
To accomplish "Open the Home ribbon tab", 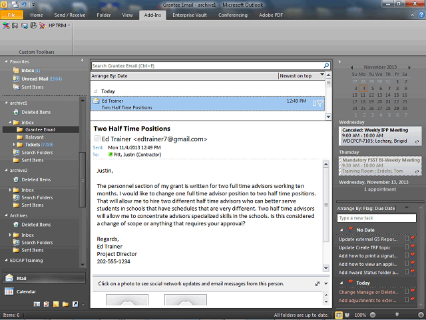I will point(37,15).
